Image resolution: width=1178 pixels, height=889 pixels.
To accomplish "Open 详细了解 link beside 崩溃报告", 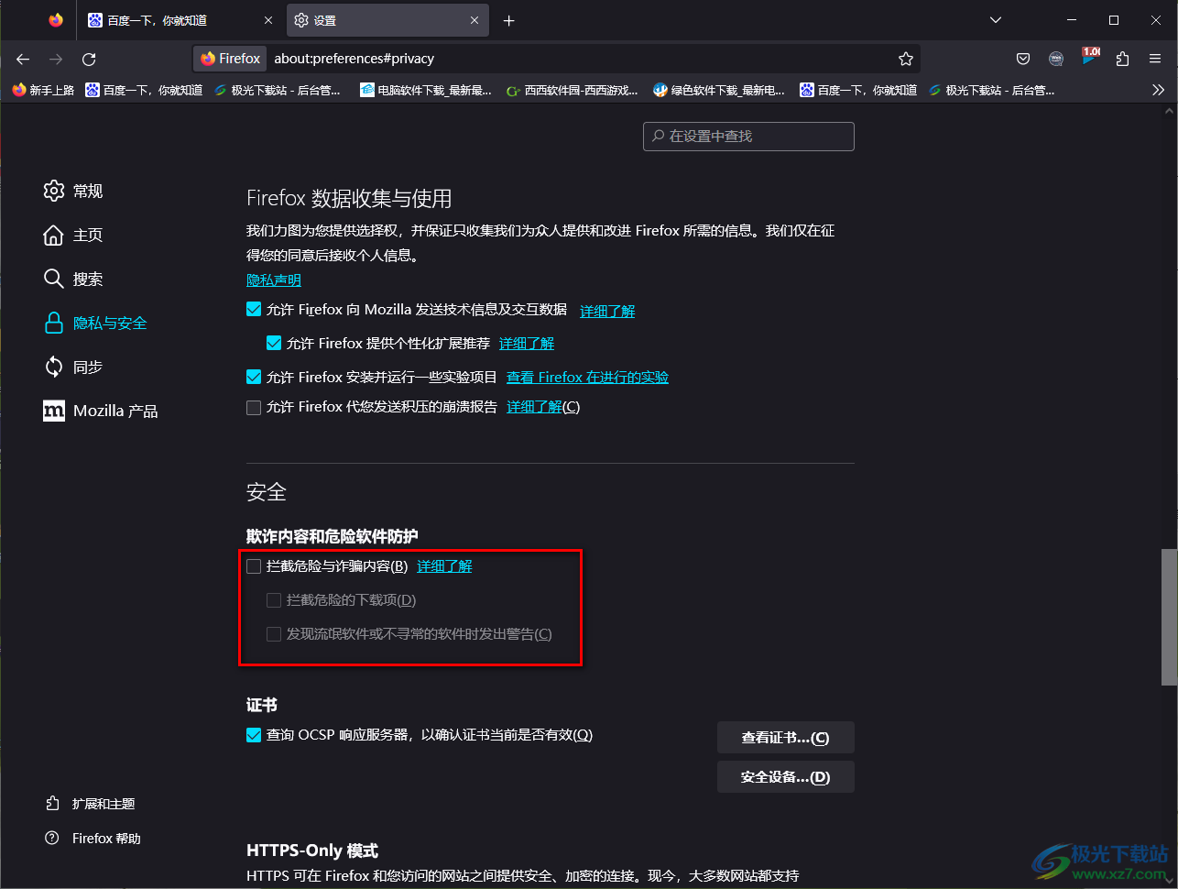I will [x=535, y=407].
